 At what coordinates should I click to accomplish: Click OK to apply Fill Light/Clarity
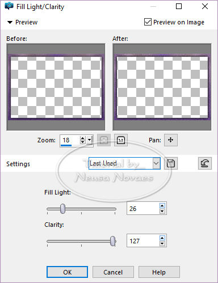67,272
